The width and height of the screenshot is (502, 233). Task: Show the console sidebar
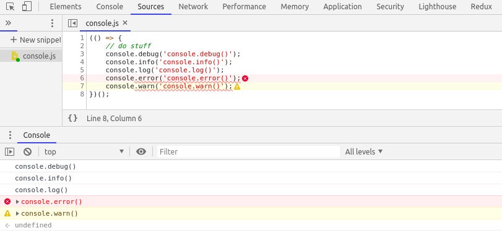point(10,152)
